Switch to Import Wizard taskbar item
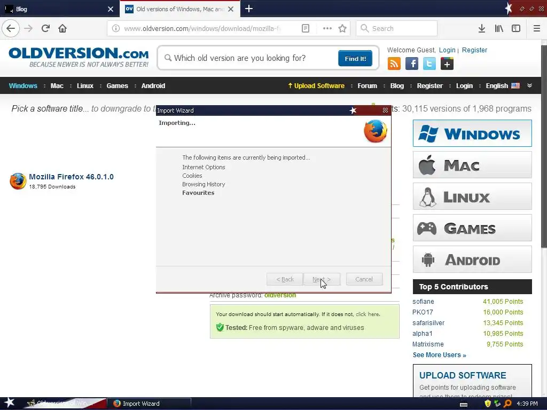 (149, 404)
